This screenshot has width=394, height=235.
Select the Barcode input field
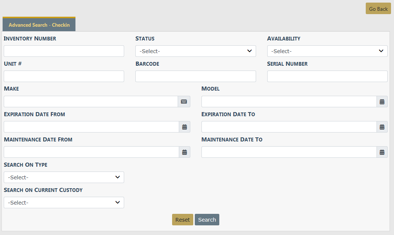pyautogui.click(x=196, y=76)
